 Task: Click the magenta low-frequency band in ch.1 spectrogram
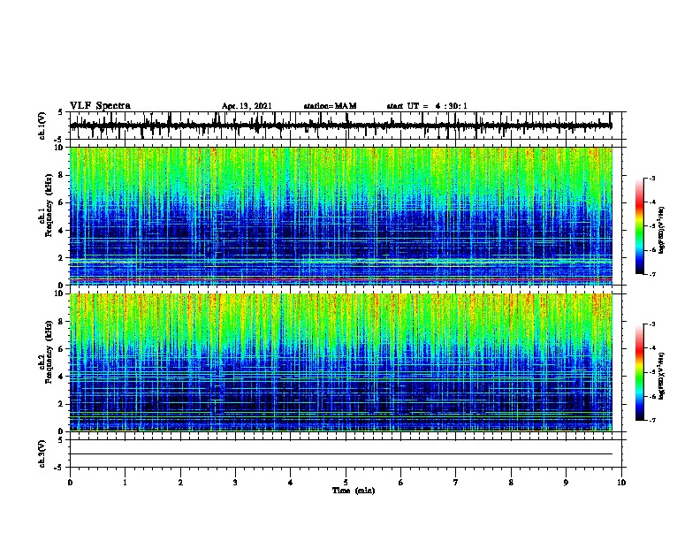tap(341, 280)
